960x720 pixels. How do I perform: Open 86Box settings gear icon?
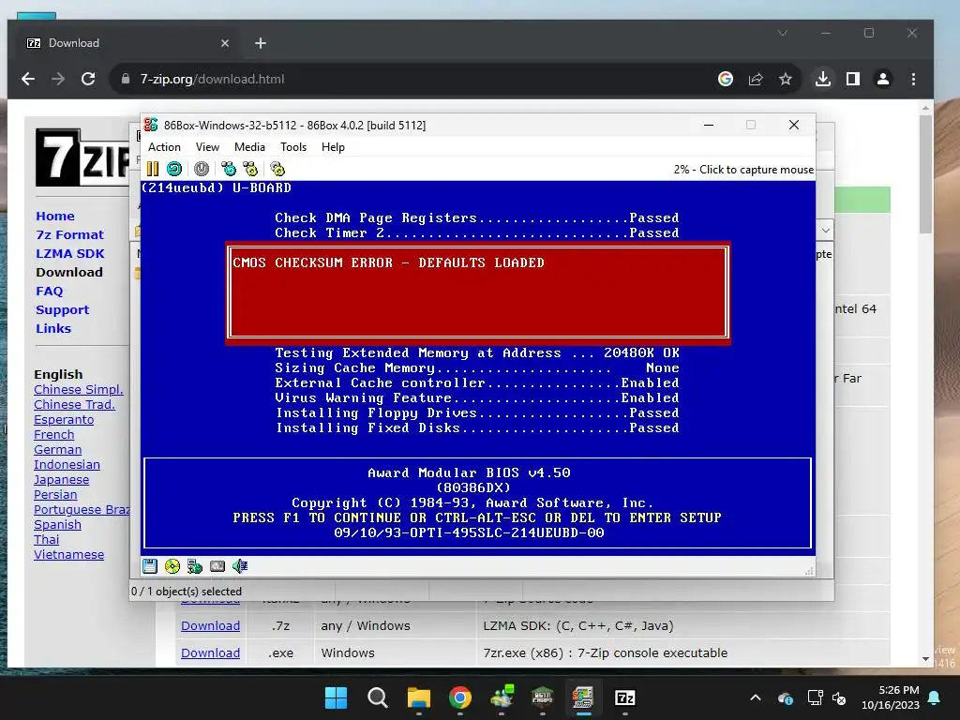pyautogui.click(x=277, y=169)
